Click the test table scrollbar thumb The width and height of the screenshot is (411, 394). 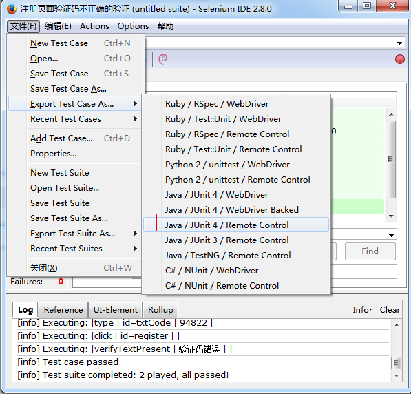(391, 159)
